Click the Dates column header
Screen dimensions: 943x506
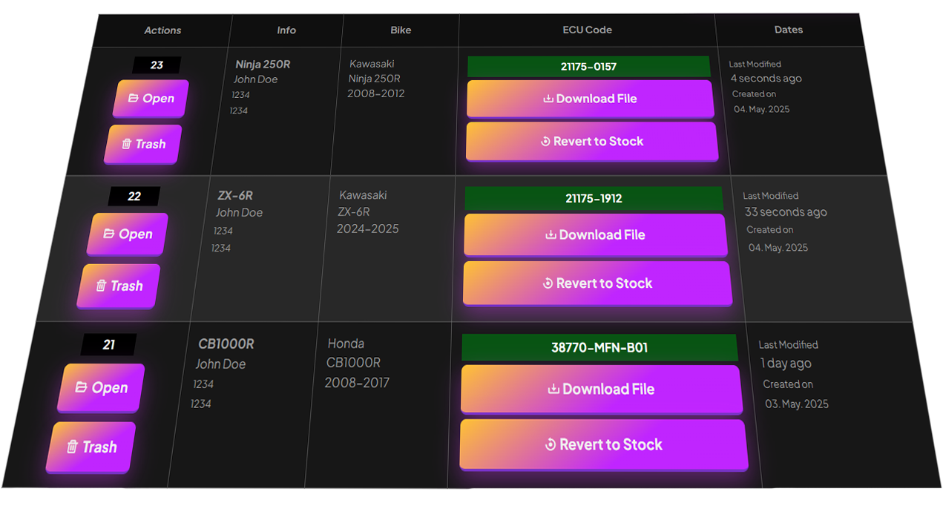788,30
